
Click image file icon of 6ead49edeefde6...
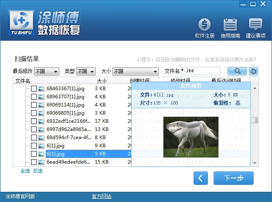click(41, 162)
